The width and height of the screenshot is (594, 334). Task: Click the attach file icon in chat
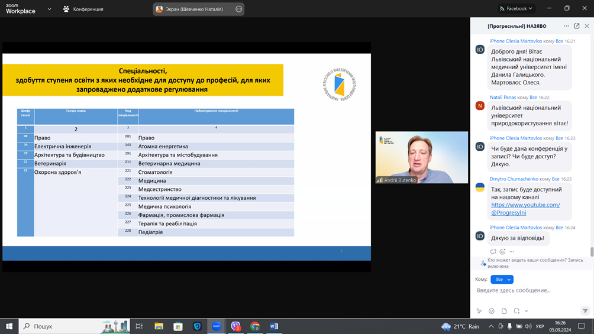(x=504, y=311)
